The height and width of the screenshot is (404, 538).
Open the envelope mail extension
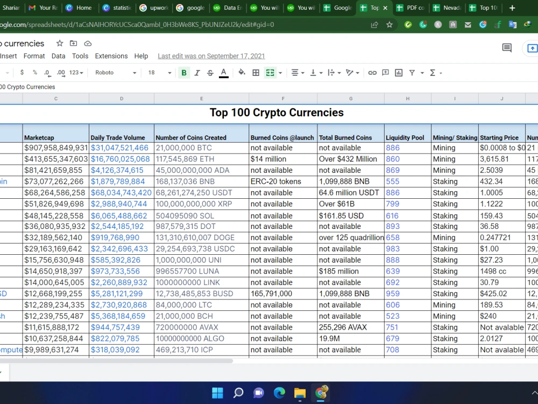click(468, 25)
